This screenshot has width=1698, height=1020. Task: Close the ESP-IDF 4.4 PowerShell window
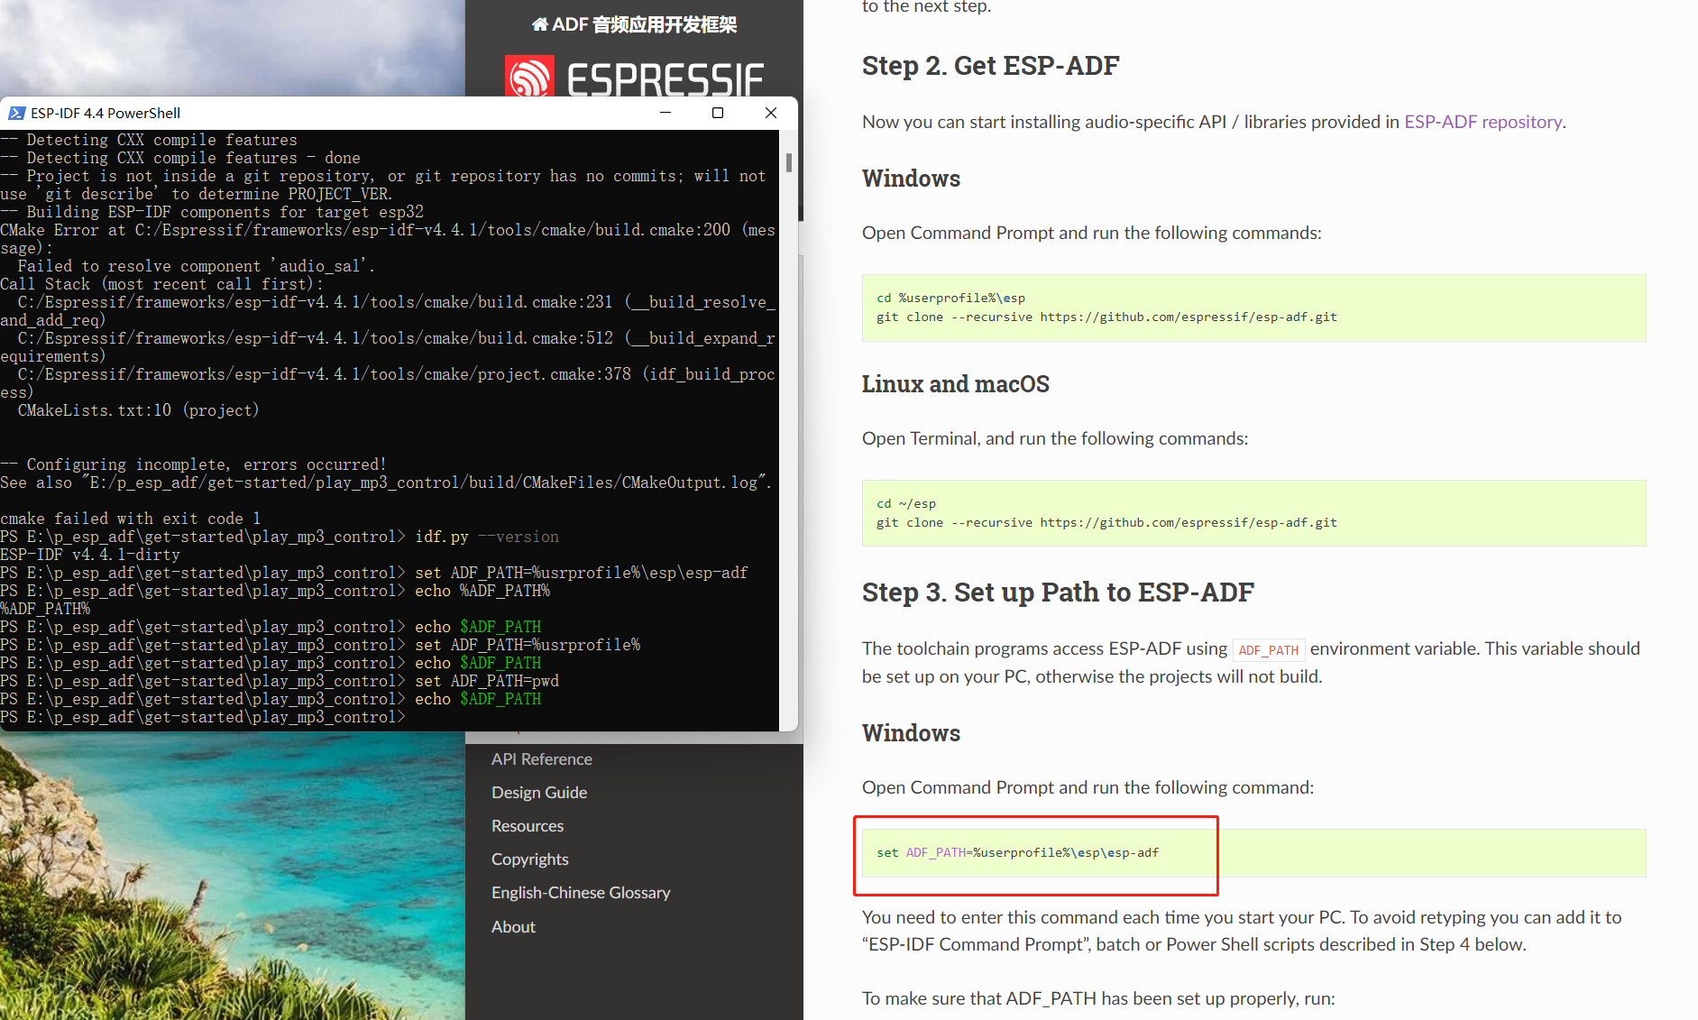(x=771, y=113)
